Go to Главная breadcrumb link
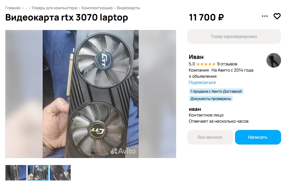The image size is (292, 190). [13, 8]
